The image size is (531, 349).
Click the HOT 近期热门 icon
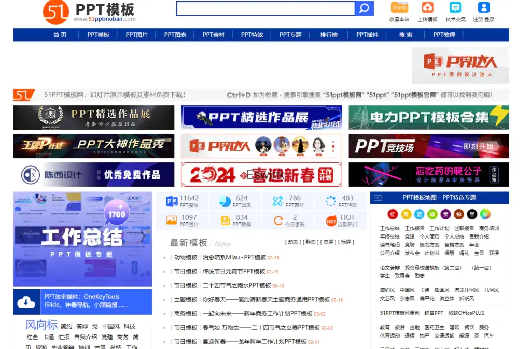tap(331, 221)
